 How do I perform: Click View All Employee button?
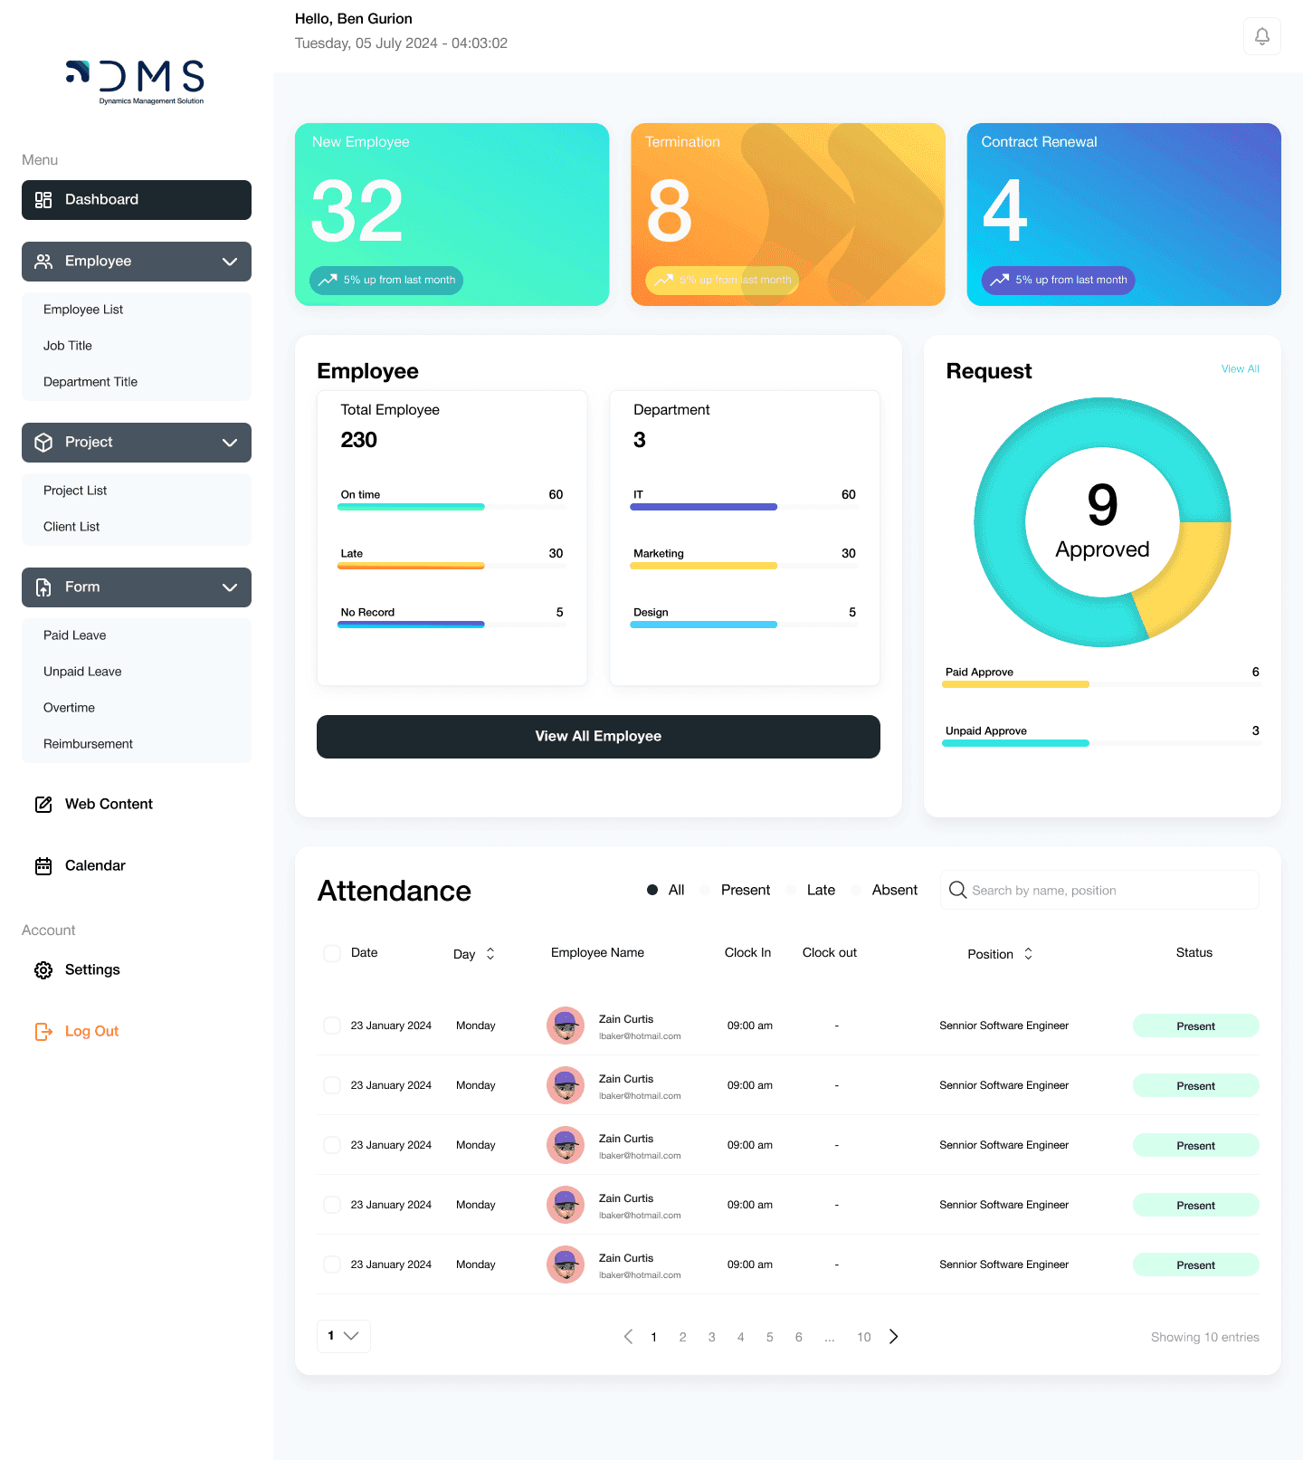(598, 737)
